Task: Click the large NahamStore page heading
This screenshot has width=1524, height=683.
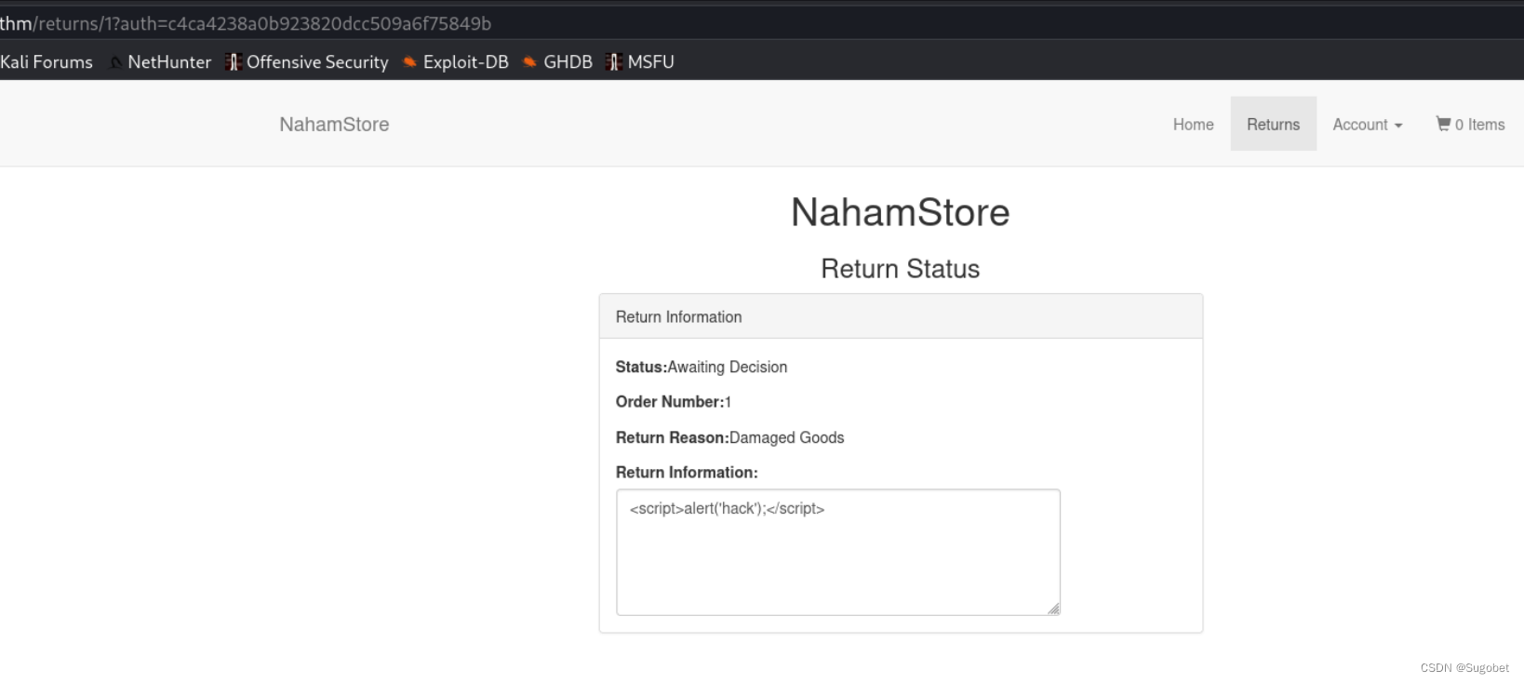Action: (x=901, y=213)
